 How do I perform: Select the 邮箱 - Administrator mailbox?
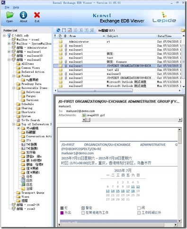coord(32,48)
